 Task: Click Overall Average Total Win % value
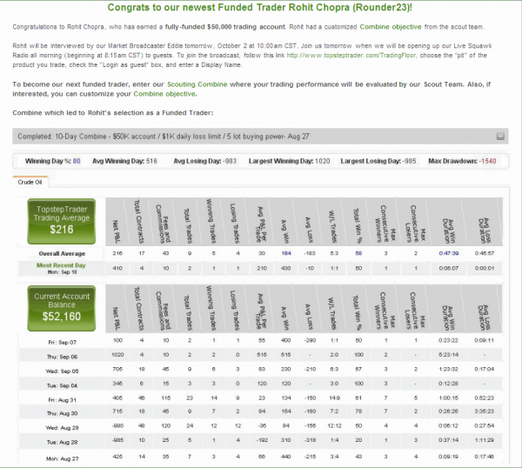(358, 253)
